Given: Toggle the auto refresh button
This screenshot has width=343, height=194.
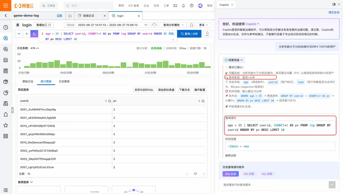Looking at the screenshot, I should tap(207, 34).
